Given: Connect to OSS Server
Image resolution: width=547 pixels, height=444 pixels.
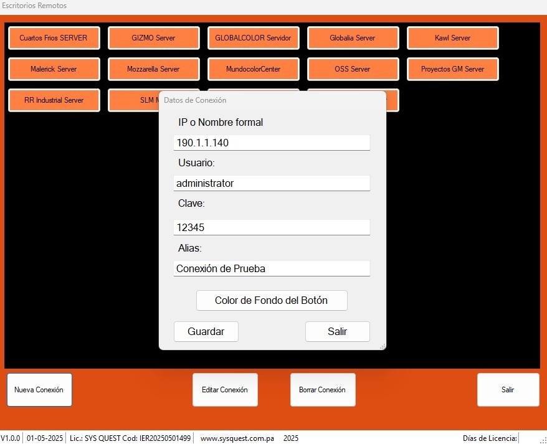Looking at the screenshot, I should 353,69.
